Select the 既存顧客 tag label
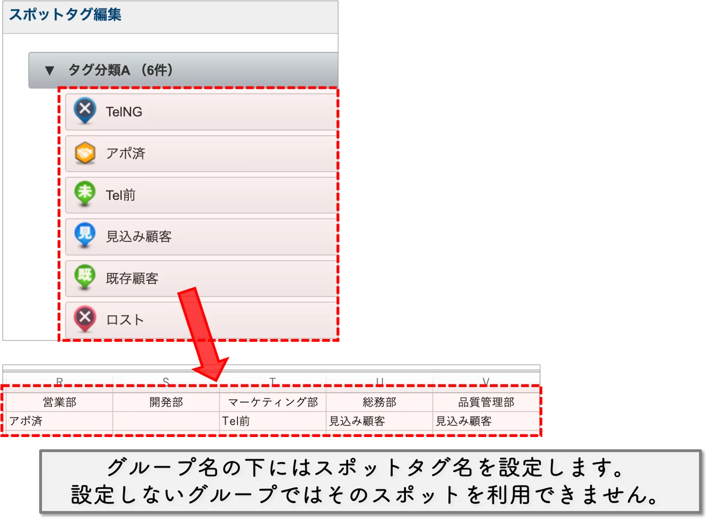708x528 pixels. tap(132, 278)
